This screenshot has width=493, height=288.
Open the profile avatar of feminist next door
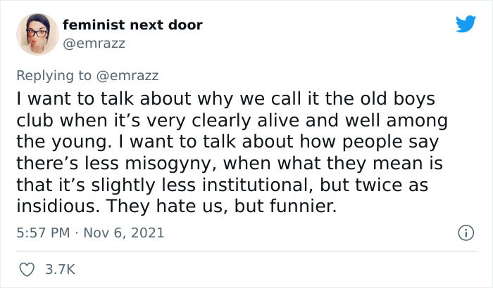tap(37, 32)
